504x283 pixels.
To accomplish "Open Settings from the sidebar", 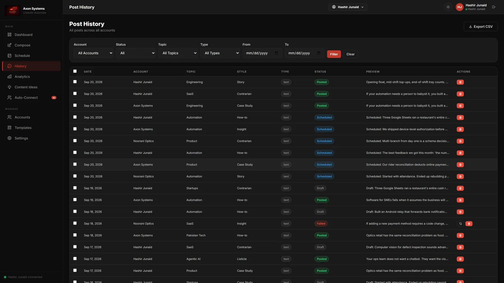I will click(x=31, y=138).
